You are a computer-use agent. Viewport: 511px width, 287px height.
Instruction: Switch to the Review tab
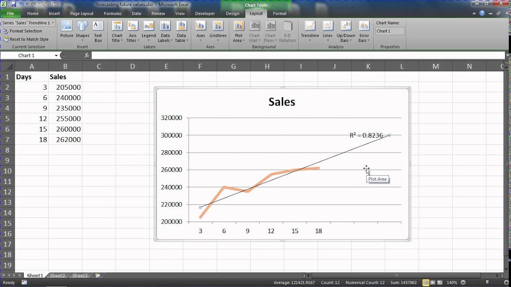[158, 14]
